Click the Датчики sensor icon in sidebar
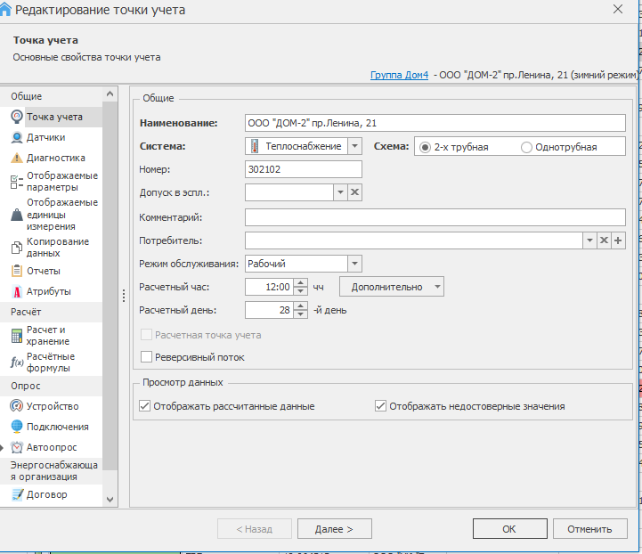This screenshot has height=554, width=642. (x=17, y=137)
